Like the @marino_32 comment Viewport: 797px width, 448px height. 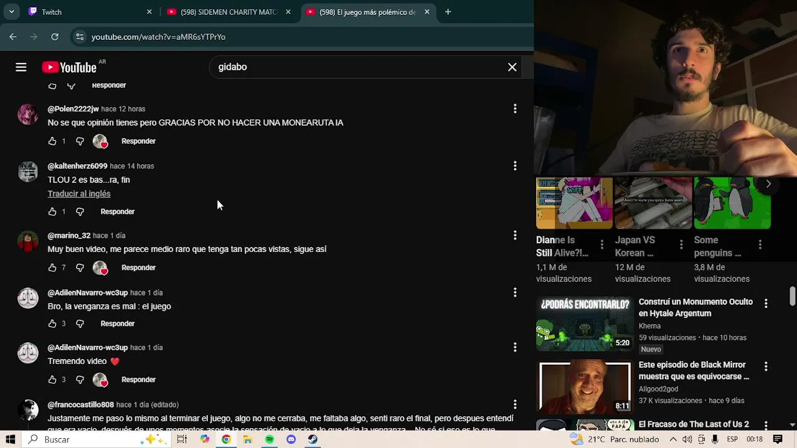pyautogui.click(x=52, y=268)
